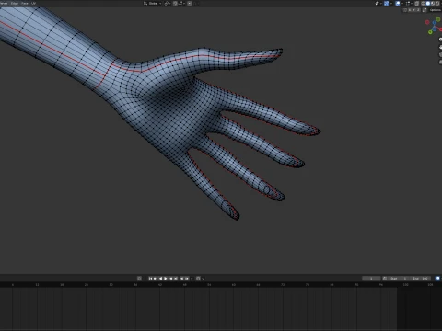Click the red negative X gizmo circle
The height and width of the screenshot is (331, 442).
coord(427,22)
